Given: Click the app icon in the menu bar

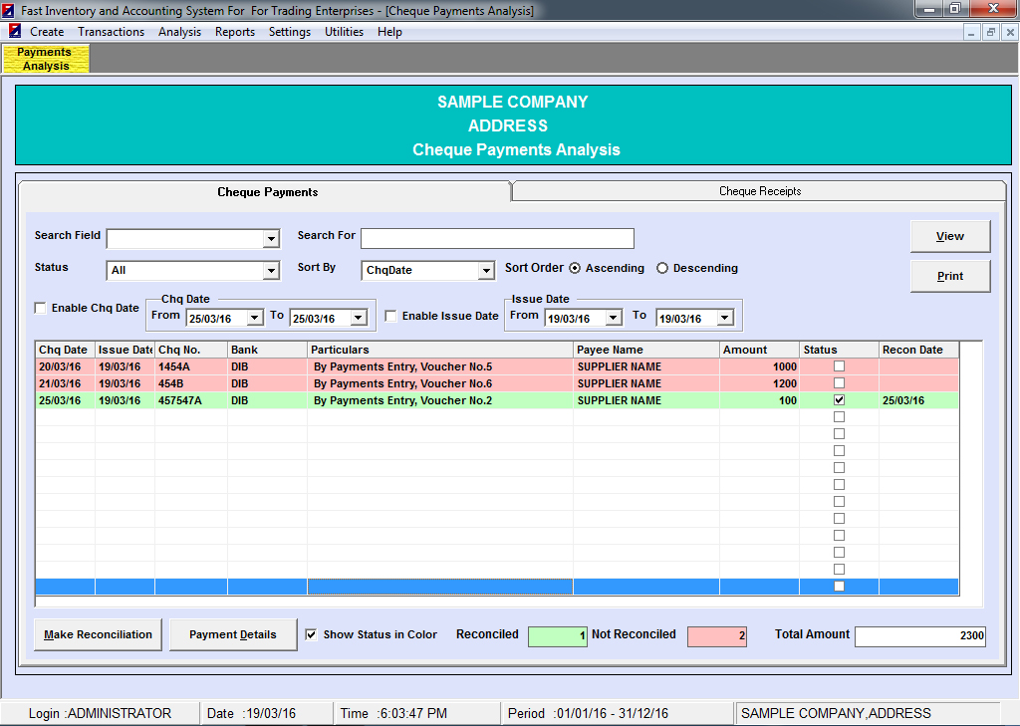Looking at the screenshot, I should (x=15, y=32).
